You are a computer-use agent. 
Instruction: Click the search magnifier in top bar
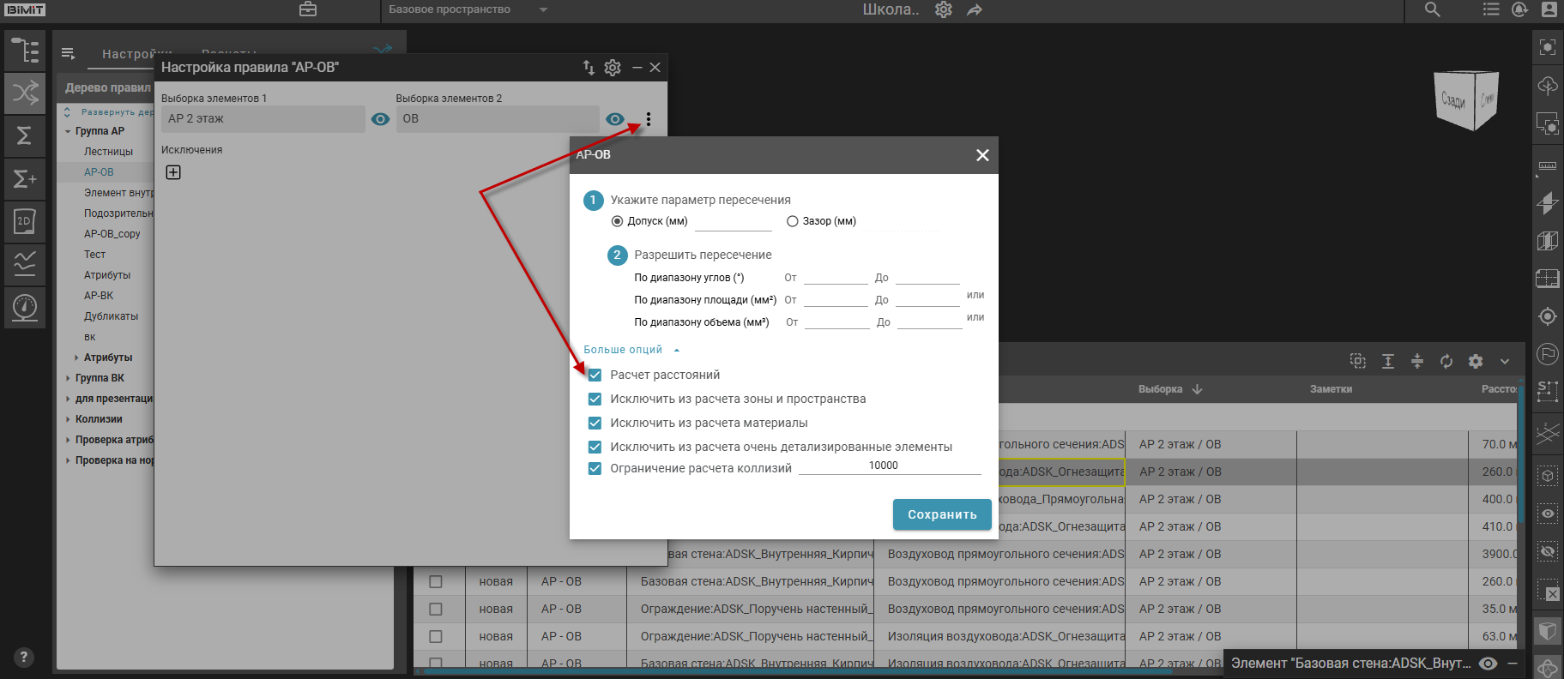click(x=1432, y=9)
